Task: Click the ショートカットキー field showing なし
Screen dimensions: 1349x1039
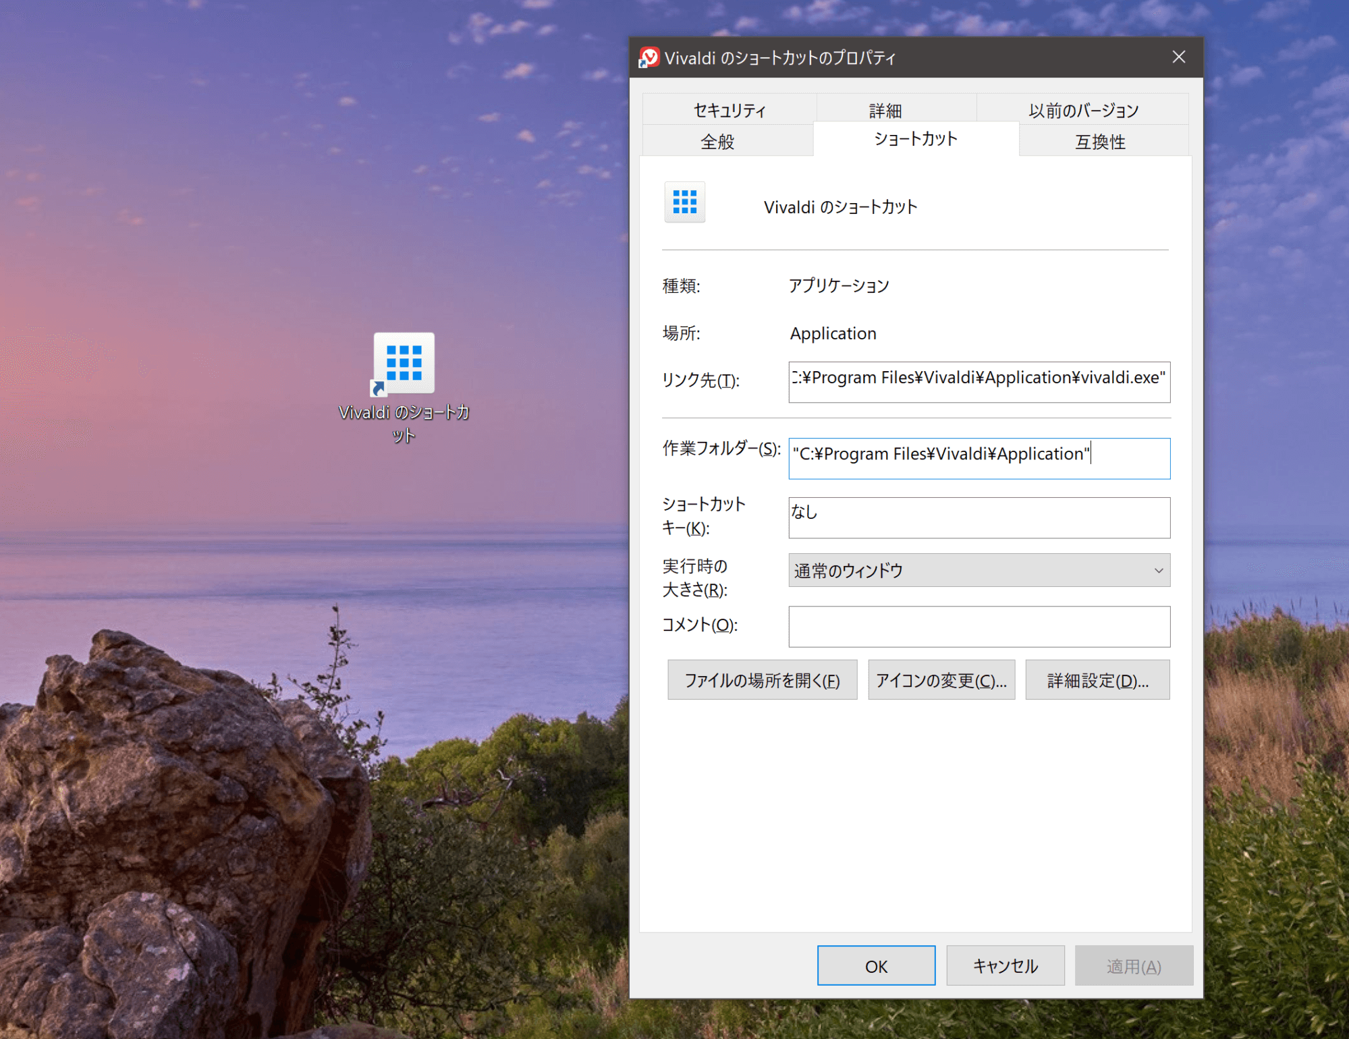Action: pos(979,517)
